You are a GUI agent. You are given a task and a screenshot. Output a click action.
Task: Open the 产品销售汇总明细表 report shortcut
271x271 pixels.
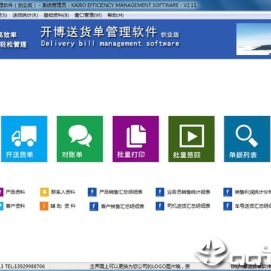click(115, 192)
